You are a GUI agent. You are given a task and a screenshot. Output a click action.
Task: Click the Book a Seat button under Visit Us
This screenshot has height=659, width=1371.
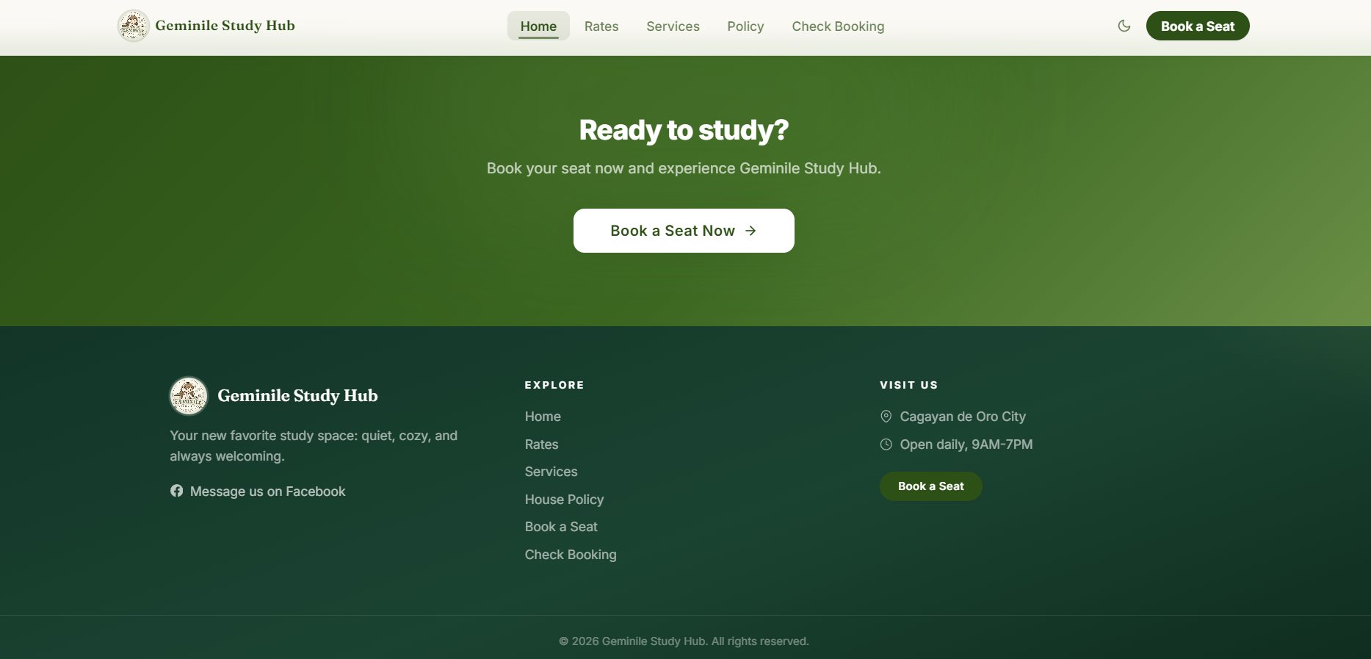(x=930, y=486)
